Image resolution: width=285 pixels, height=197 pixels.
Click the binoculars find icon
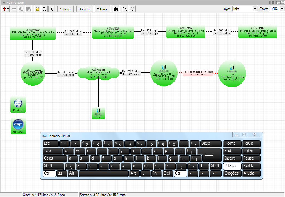click(116, 9)
